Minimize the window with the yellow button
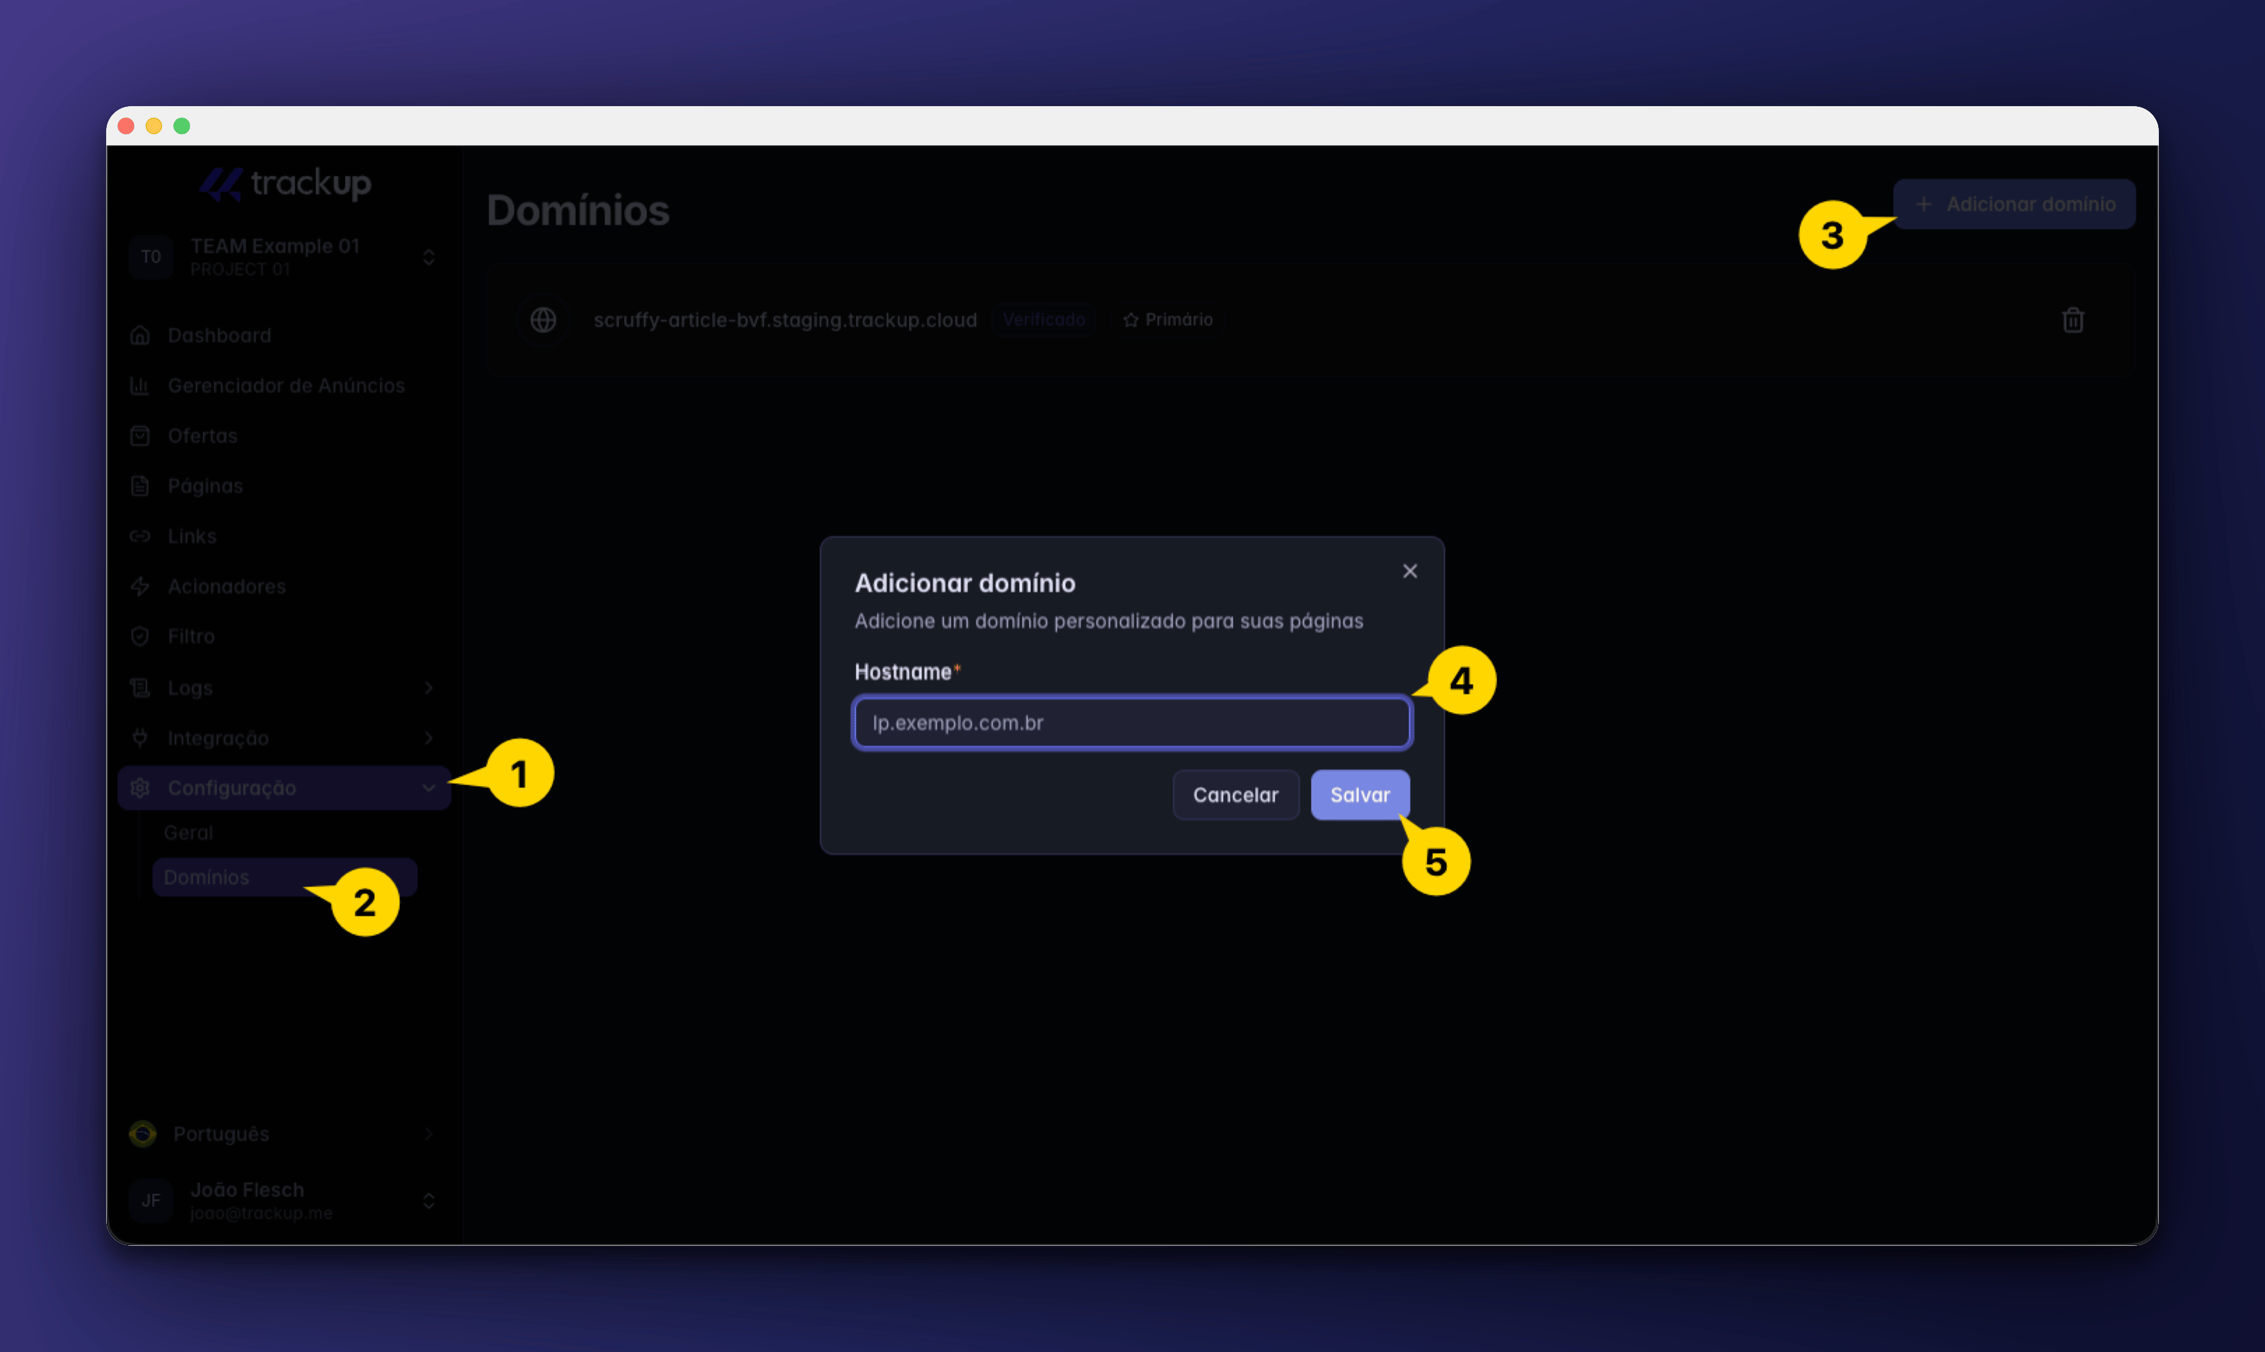The height and width of the screenshot is (1352, 2265). (154, 126)
